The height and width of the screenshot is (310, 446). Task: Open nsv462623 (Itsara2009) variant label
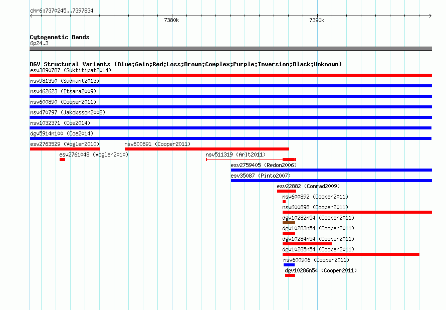click(63, 91)
